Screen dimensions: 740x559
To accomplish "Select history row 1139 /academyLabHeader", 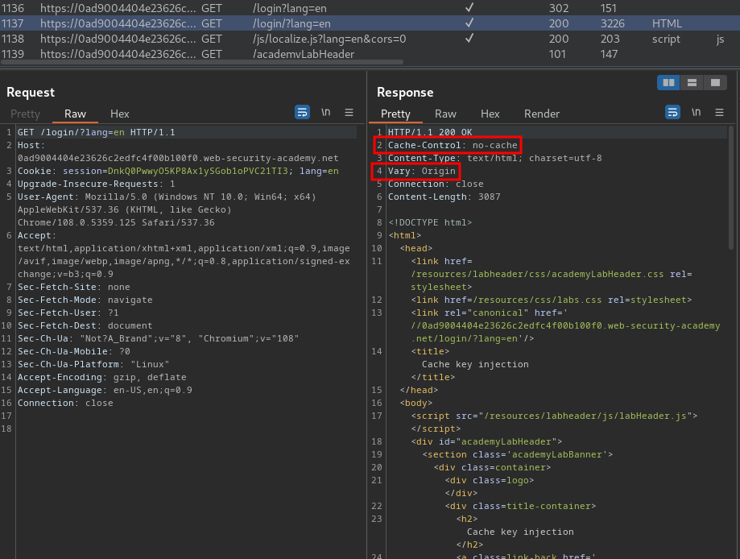I will click(x=370, y=54).
